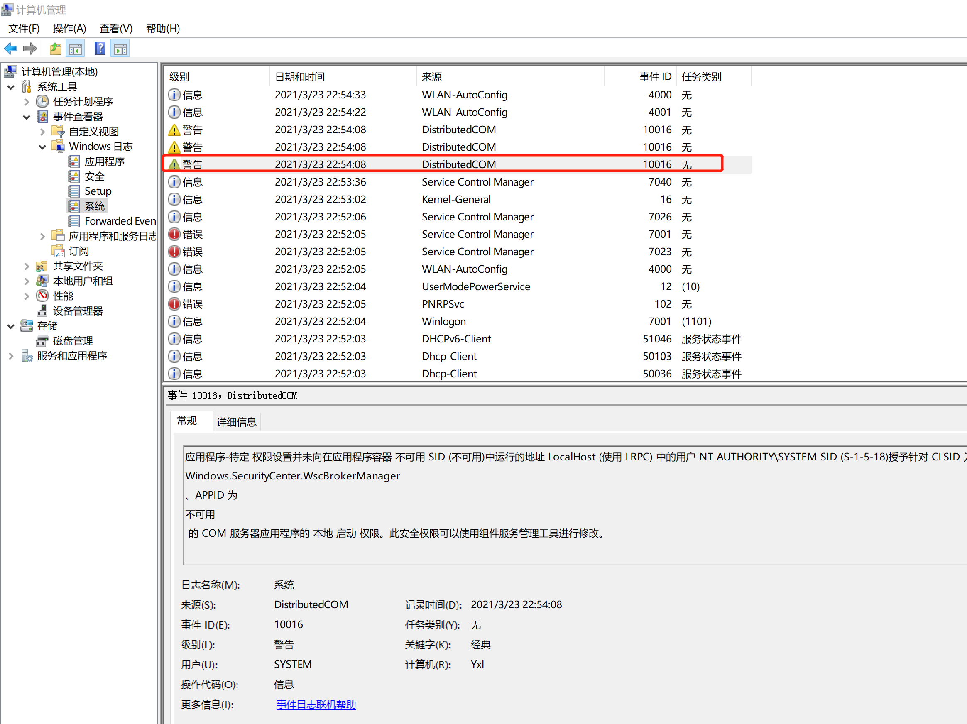This screenshot has height=724, width=967.
Task: Open 任务计划程序 node
Action: [83, 102]
